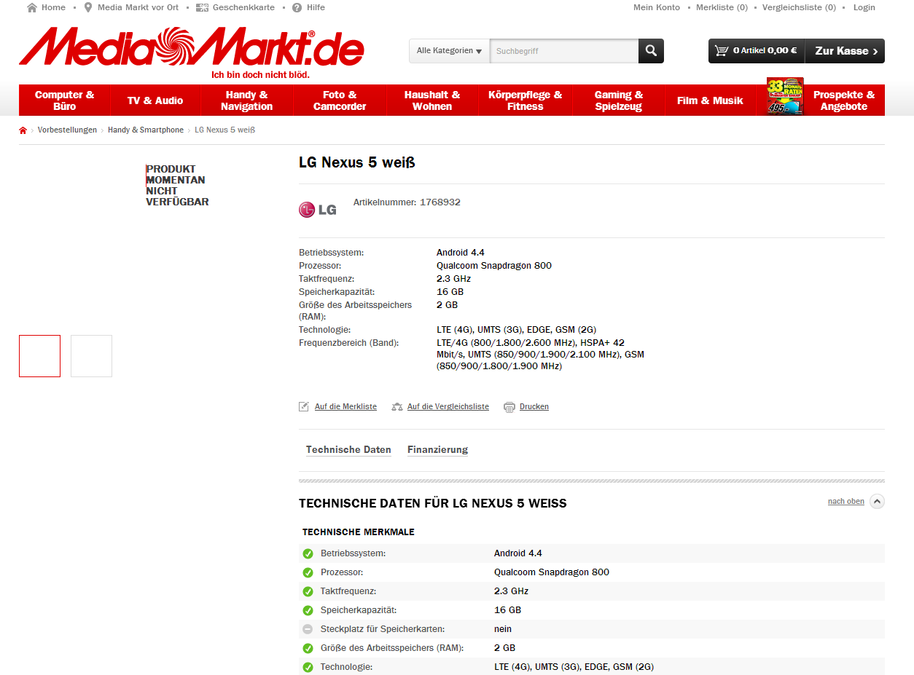
Task: Open Computer & Büro menu
Action: coord(65,100)
